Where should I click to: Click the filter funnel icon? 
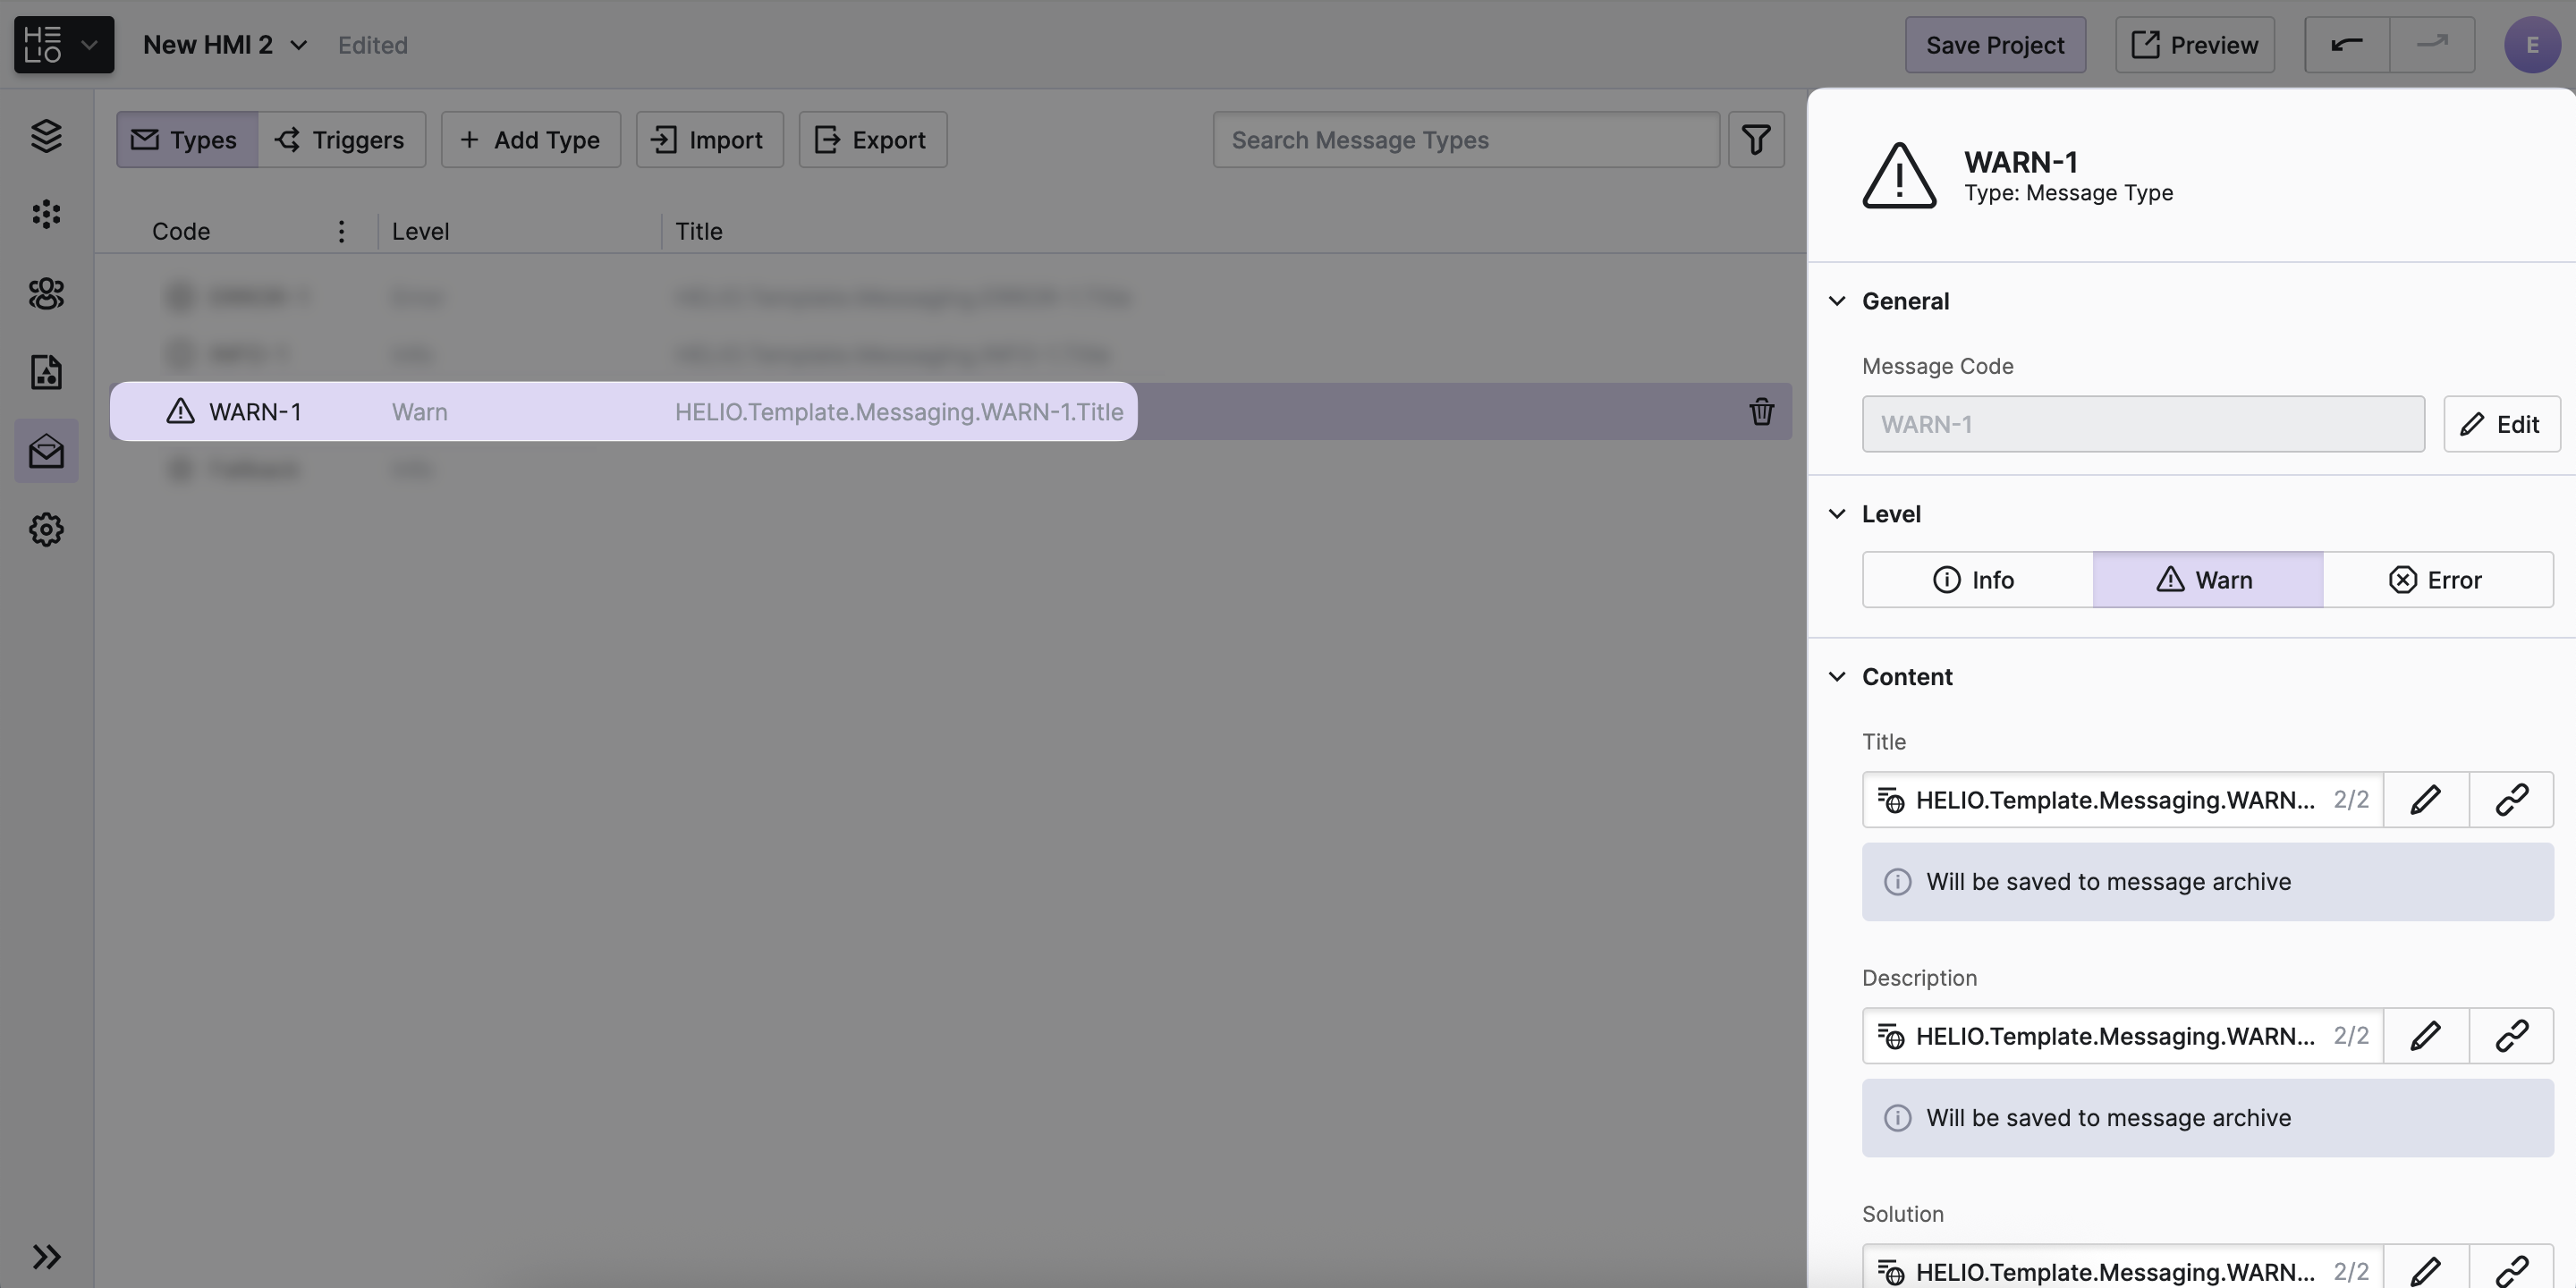click(1756, 140)
